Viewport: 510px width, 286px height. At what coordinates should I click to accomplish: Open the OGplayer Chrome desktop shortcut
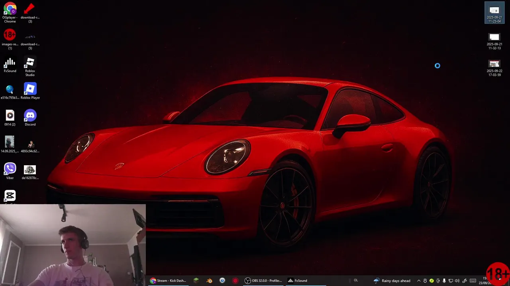pos(10,13)
